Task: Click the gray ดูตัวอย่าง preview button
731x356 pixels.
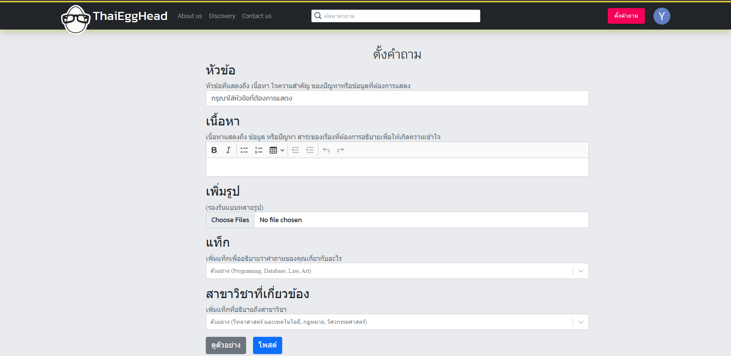Action: tap(226, 345)
